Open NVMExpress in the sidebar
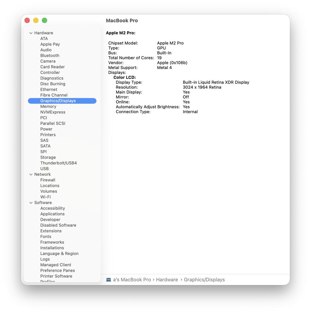 click(x=52, y=112)
